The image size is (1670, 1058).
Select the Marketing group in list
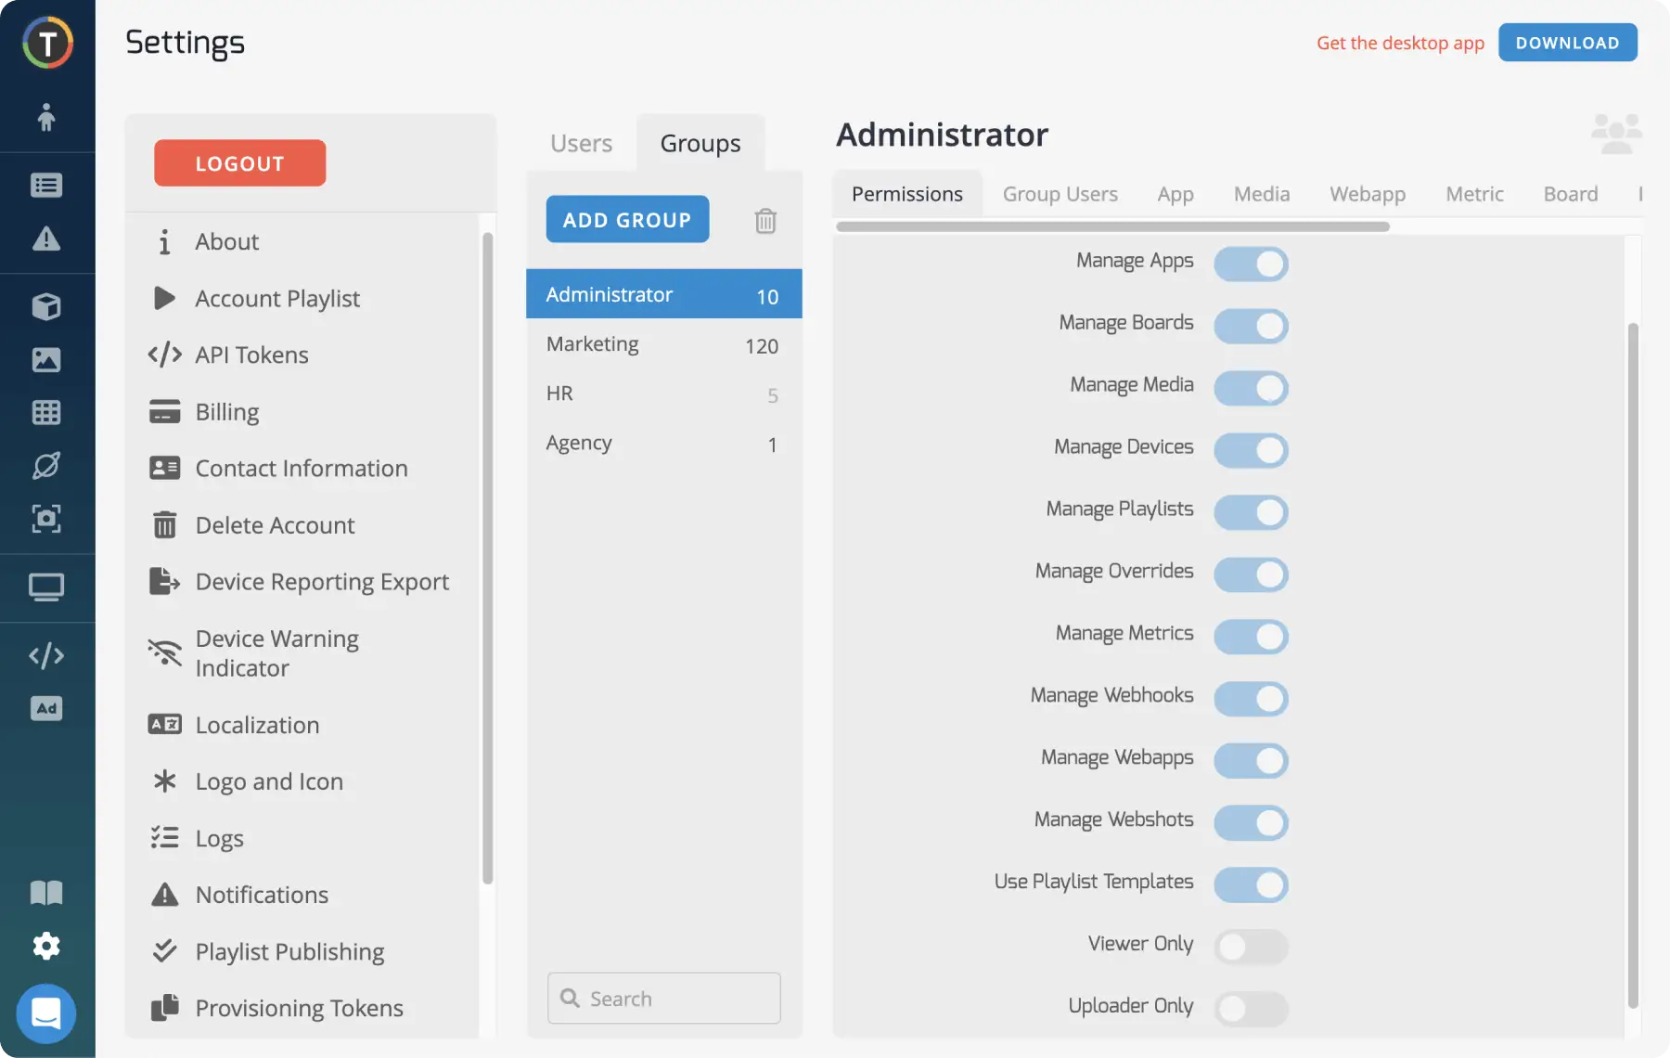(x=662, y=344)
